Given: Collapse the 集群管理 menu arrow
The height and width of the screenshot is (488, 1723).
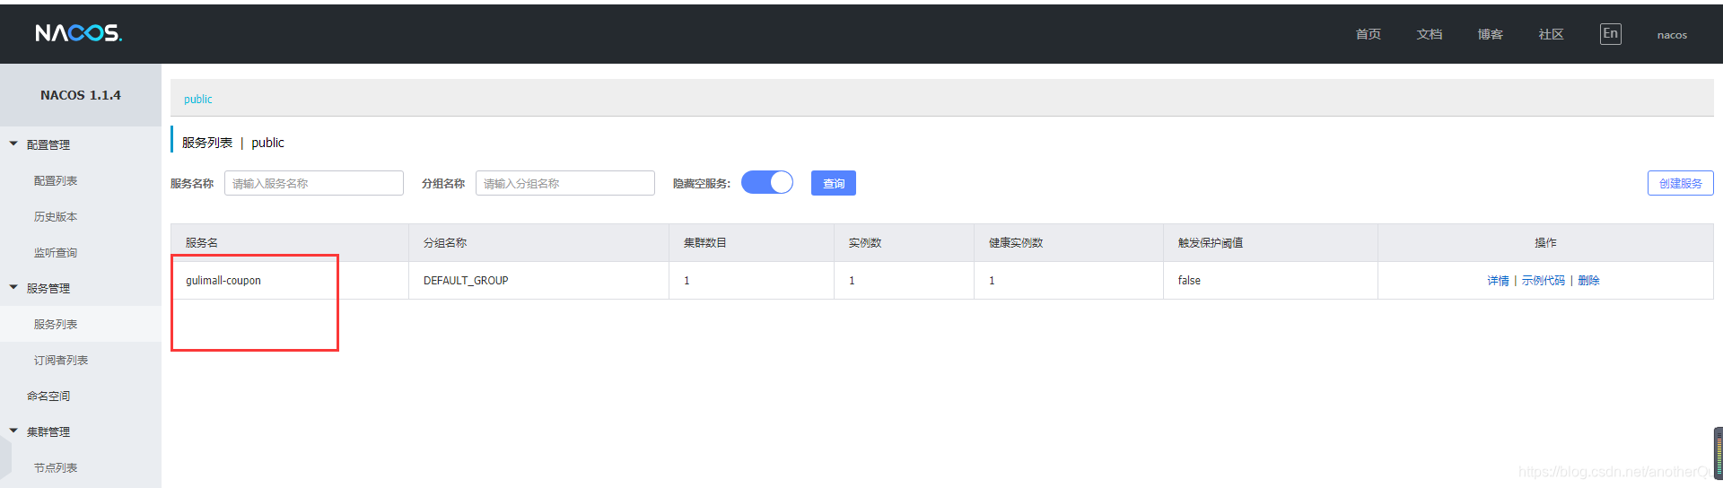Looking at the screenshot, I should (13, 431).
